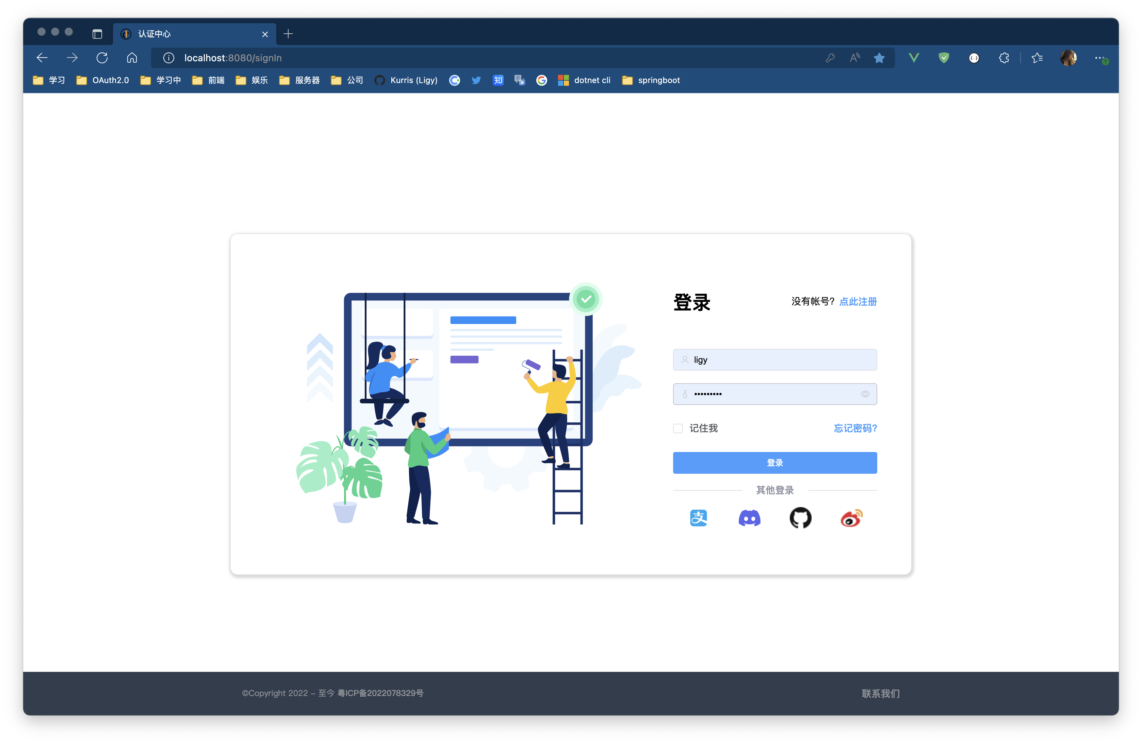This screenshot has height=744, width=1142.
Task: Sign in with the Discord icon
Action: click(749, 518)
